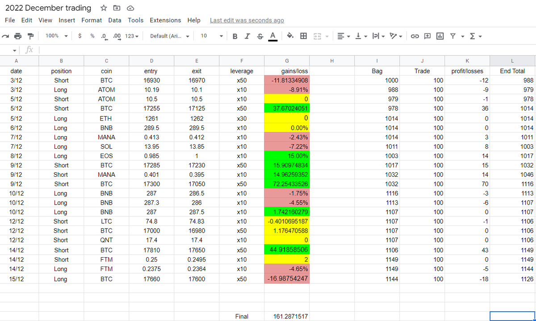Image resolution: width=536 pixels, height=321 pixels.
Task: Open text wrapping dropdown
Action: [x=378, y=36]
